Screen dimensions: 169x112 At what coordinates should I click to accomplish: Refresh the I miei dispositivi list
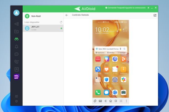[x=61, y=22]
